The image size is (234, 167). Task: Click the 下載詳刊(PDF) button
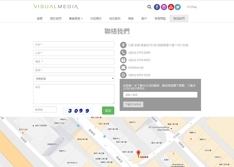point(133,105)
